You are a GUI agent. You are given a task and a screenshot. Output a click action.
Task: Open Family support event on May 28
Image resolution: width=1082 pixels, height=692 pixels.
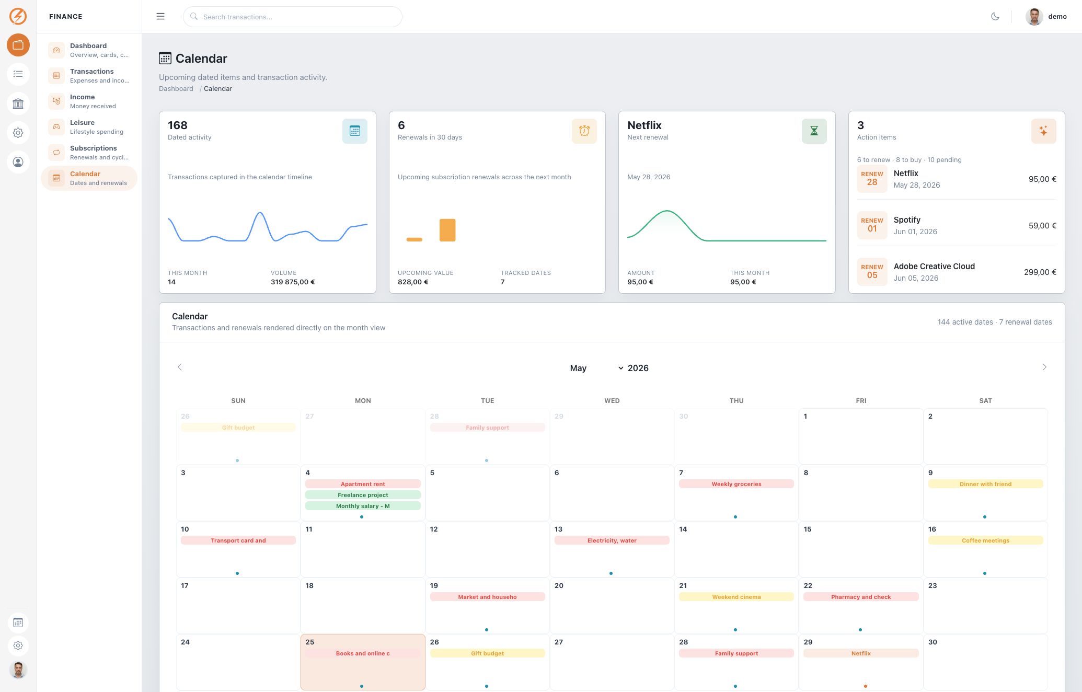tap(736, 653)
